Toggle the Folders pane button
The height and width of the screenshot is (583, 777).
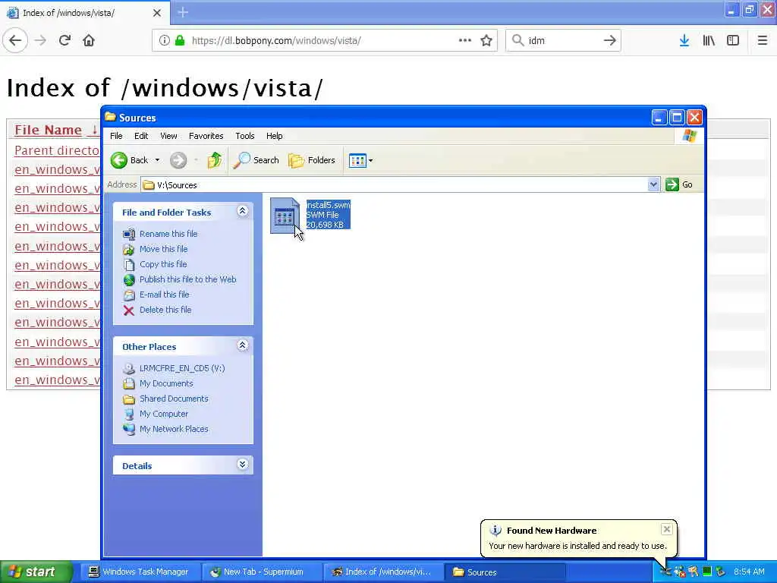pos(312,160)
